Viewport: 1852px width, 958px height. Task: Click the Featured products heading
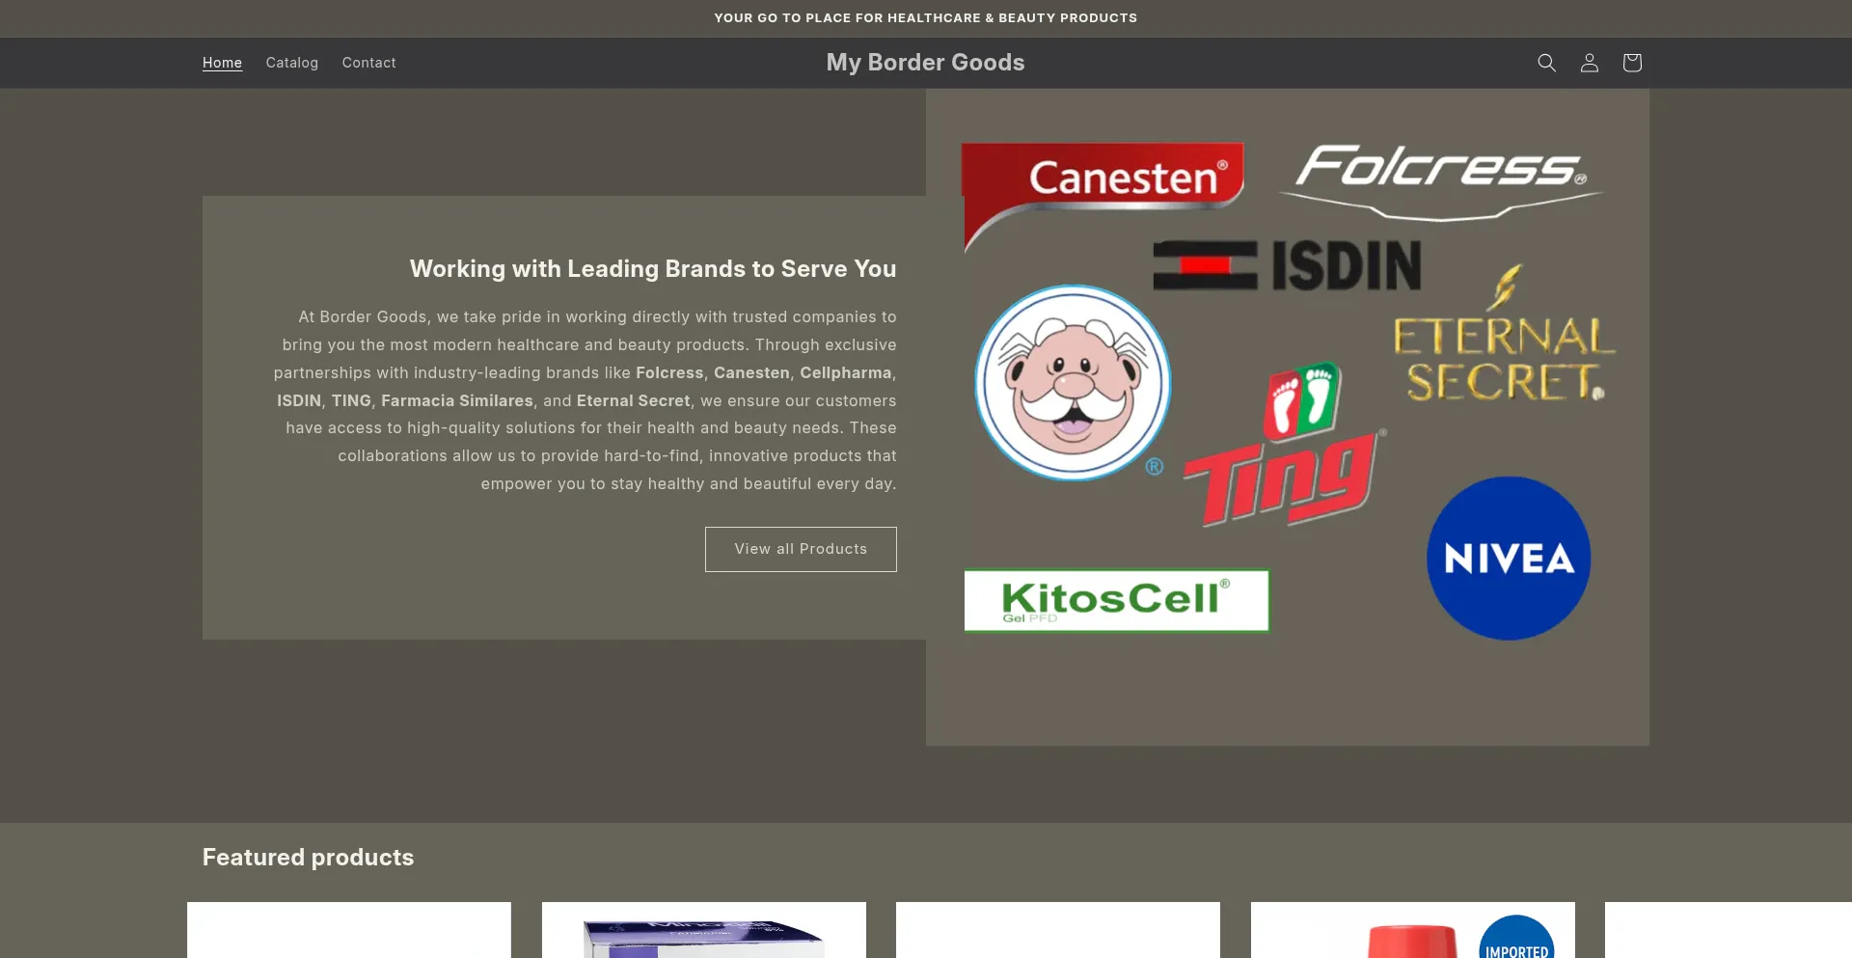(308, 857)
